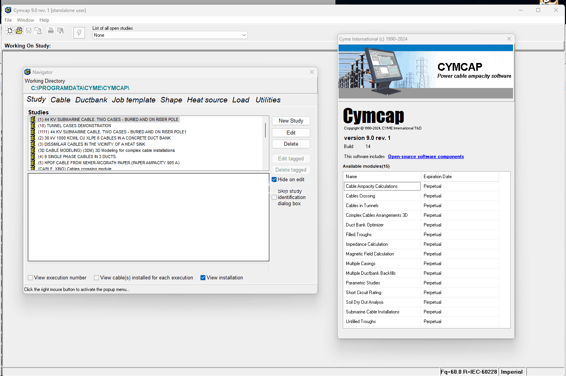Click the Cymcap logo in main title bar
566x376 pixels.
click(x=8, y=10)
